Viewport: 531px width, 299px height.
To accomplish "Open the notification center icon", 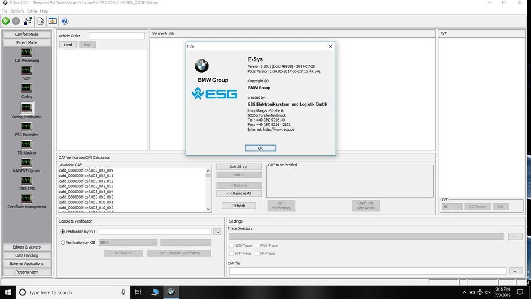I will 520,292.
